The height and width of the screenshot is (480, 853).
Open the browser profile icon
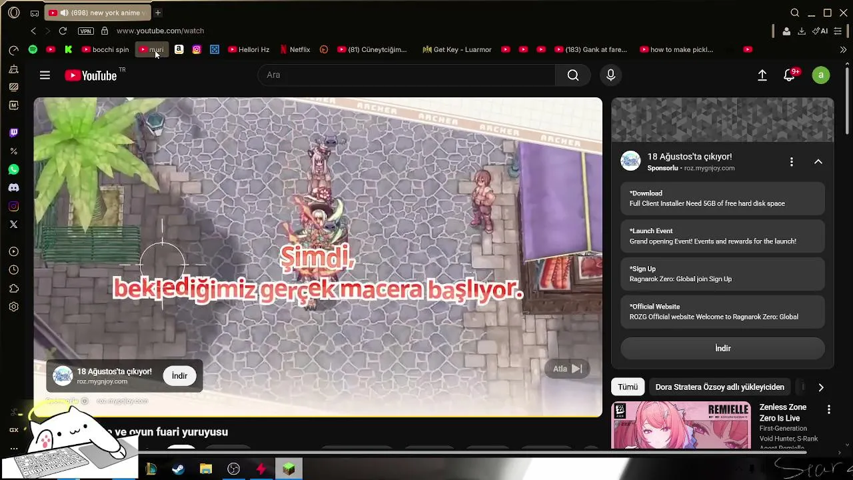786,31
